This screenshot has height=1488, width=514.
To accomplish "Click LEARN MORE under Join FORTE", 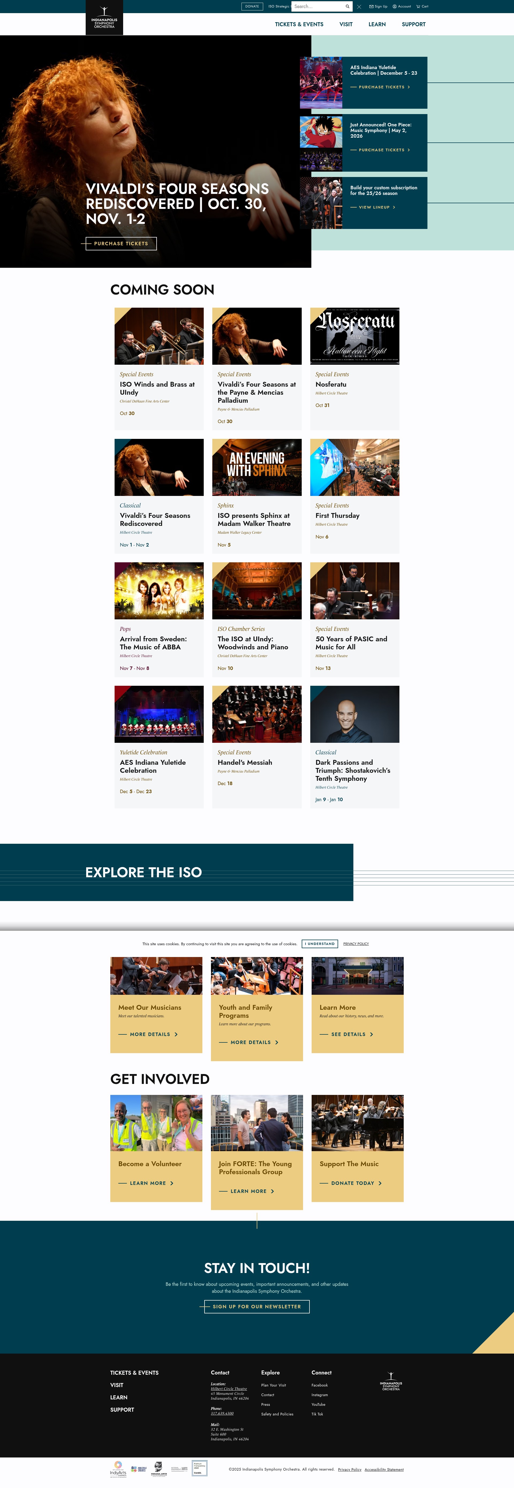I will click(247, 1192).
